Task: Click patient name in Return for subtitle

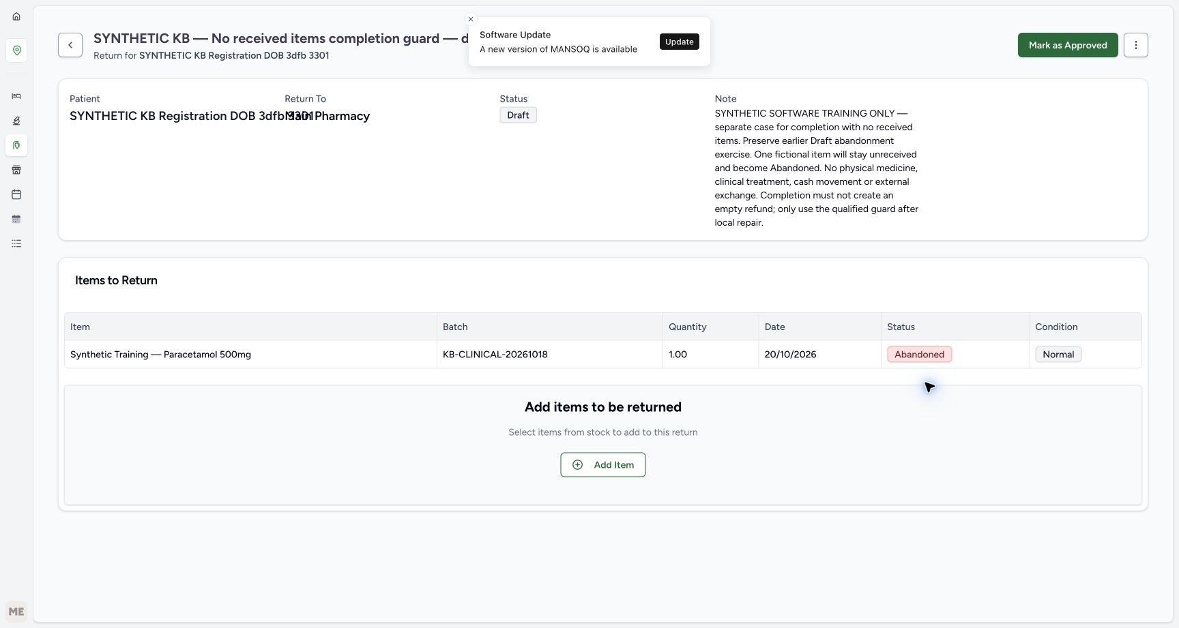Action: click(234, 55)
